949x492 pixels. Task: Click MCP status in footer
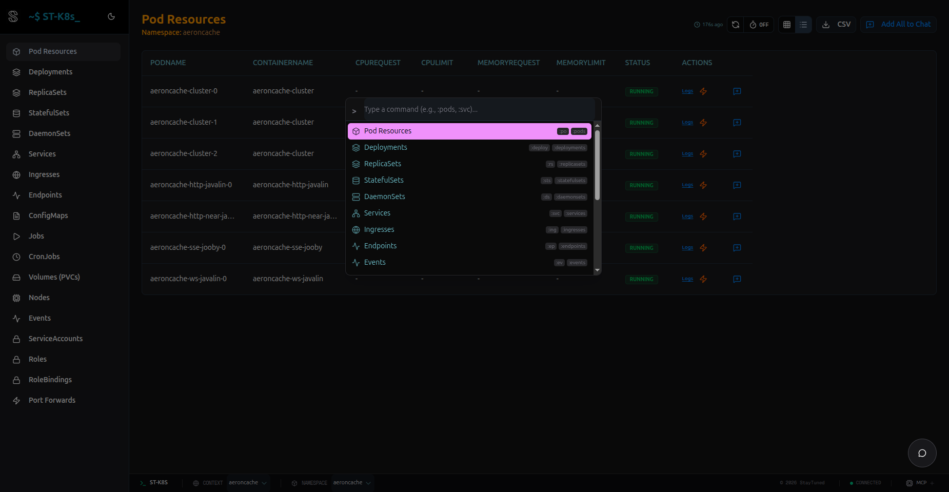point(920,483)
